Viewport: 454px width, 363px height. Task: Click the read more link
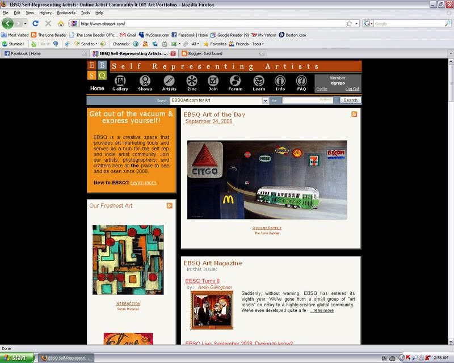pyautogui.click(x=322, y=310)
